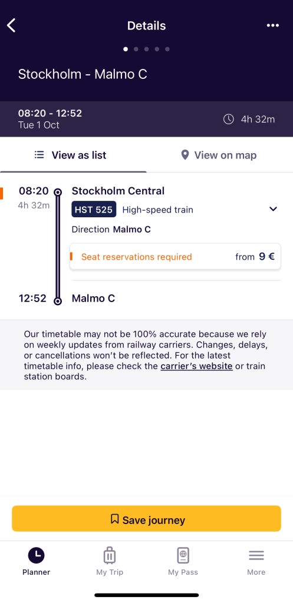Image resolution: width=293 pixels, height=603 pixels.
Task: Tap the Malmo C arrival stop
Action: tap(93, 299)
